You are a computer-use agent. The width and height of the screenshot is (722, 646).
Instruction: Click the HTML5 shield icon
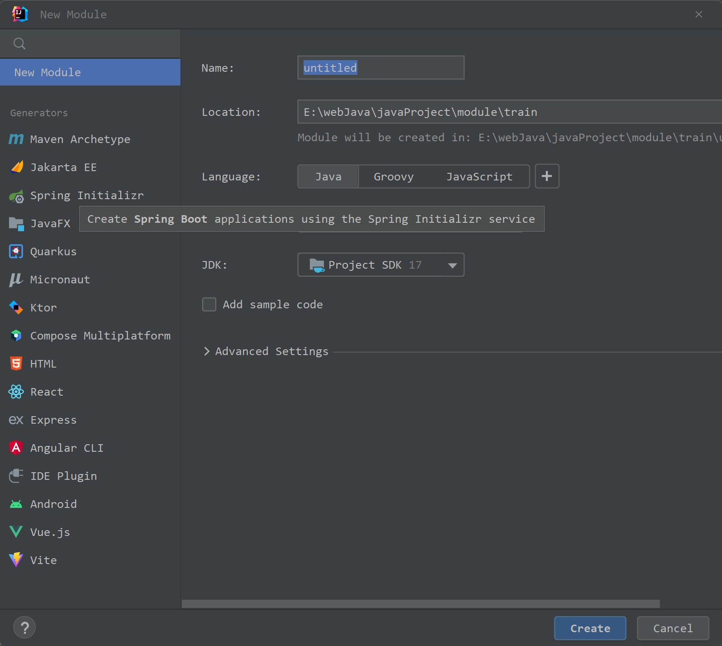click(x=16, y=364)
